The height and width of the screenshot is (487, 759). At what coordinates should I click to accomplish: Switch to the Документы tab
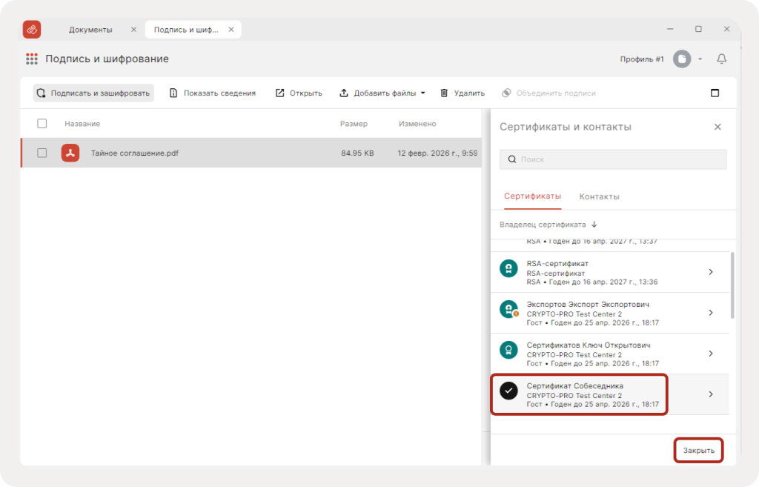90,30
